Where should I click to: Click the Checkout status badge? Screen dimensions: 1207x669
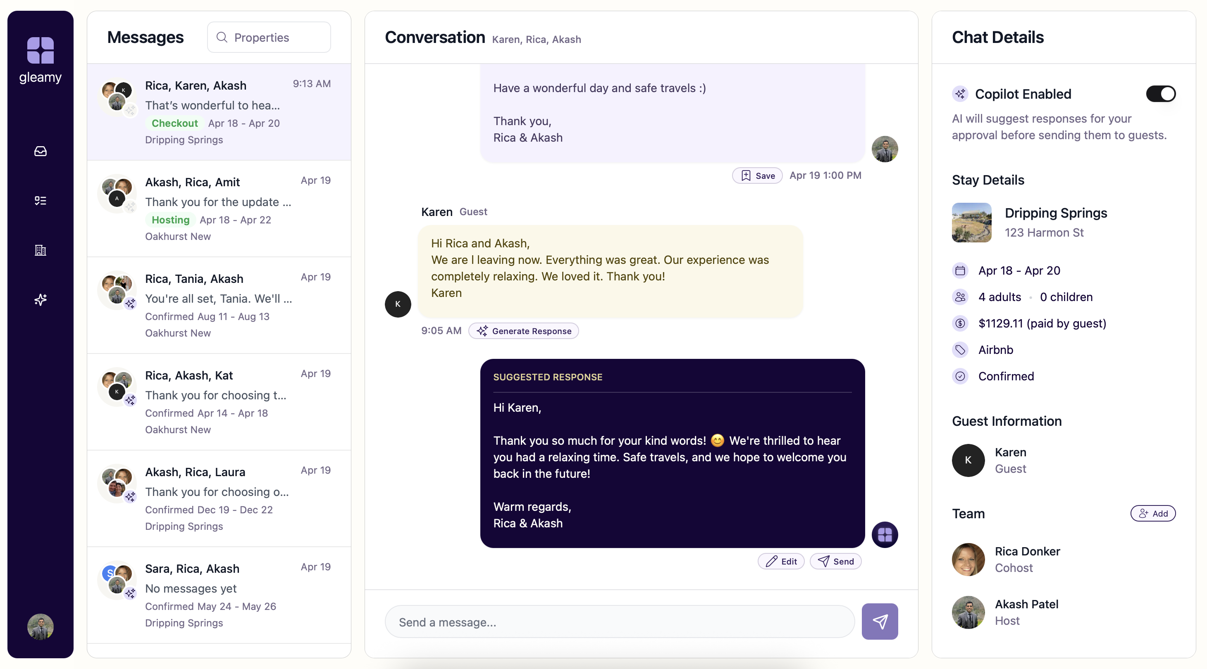coord(174,123)
